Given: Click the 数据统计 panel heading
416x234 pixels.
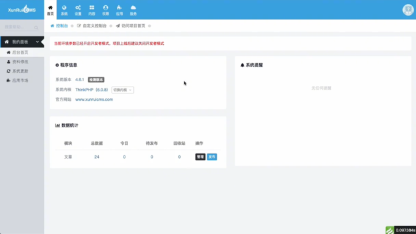Looking at the screenshot, I should coord(67,125).
